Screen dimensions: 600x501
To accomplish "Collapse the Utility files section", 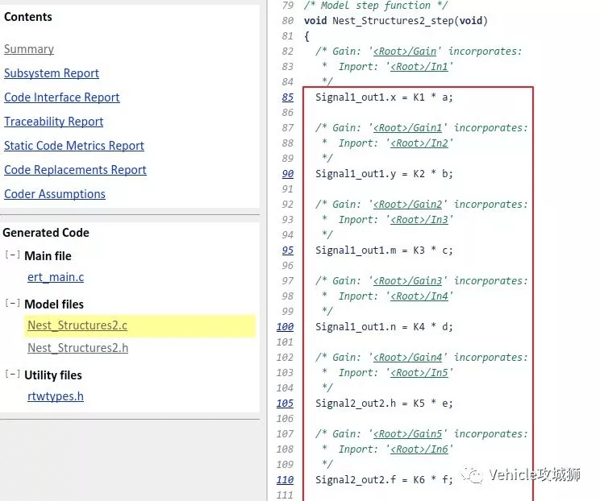I will (x=12, y=374).
